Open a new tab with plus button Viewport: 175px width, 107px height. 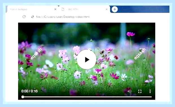[115, 9]
